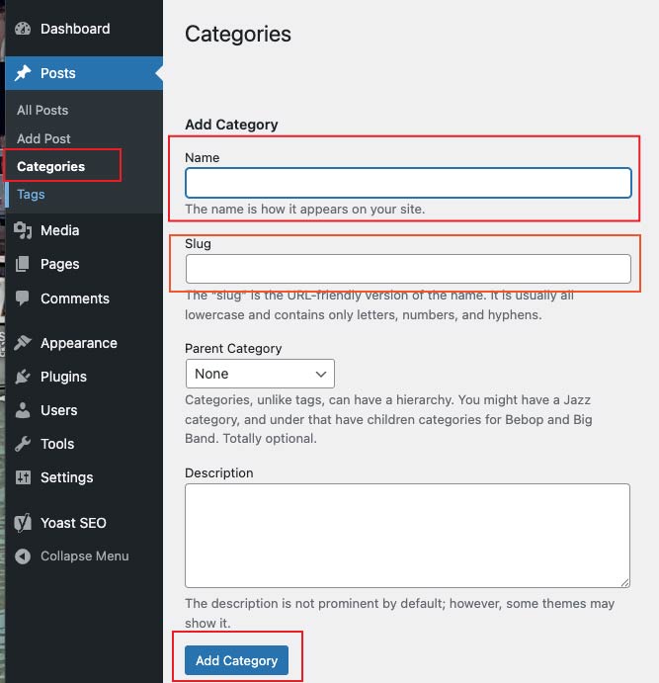Click the Dashboard gauge icon
The height and width of the screenshot is (683, 659).
point(23,29)
